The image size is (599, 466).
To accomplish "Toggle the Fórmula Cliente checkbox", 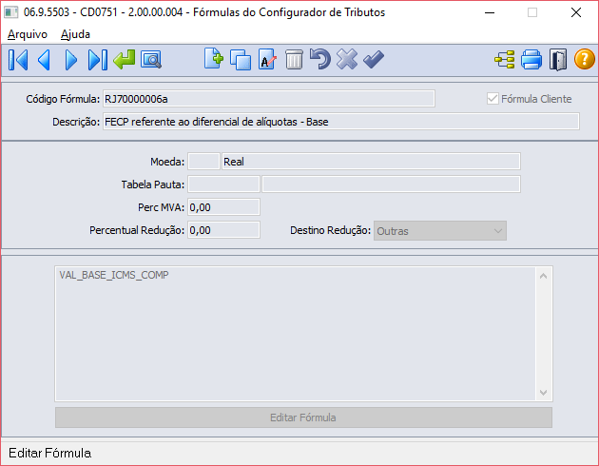I will pos(493,99).
